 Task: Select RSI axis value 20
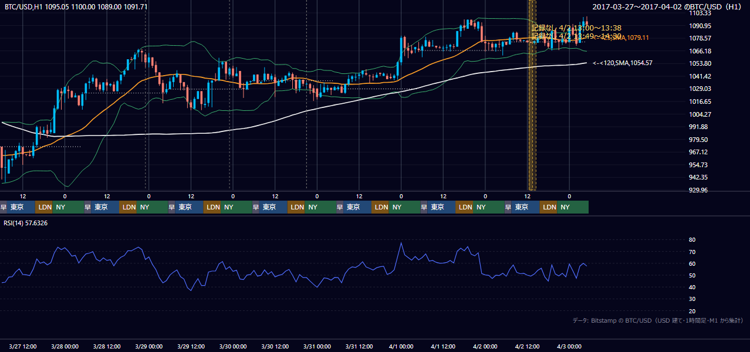(692, 311)
